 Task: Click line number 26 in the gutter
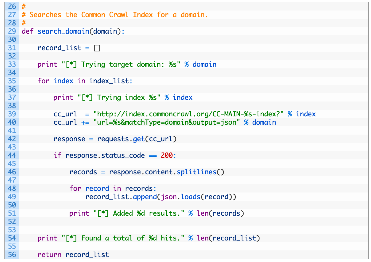tap(12, 6)
